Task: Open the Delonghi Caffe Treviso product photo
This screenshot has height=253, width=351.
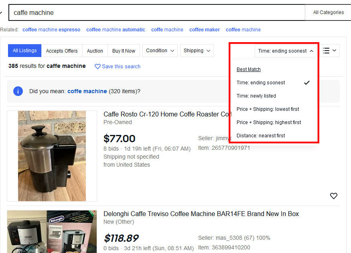Action: pos(52,232)
